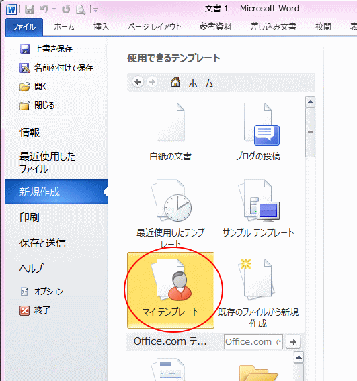Click the home icon in template navigation bar
Screen dimensions: 357x381
click(175, 82)
